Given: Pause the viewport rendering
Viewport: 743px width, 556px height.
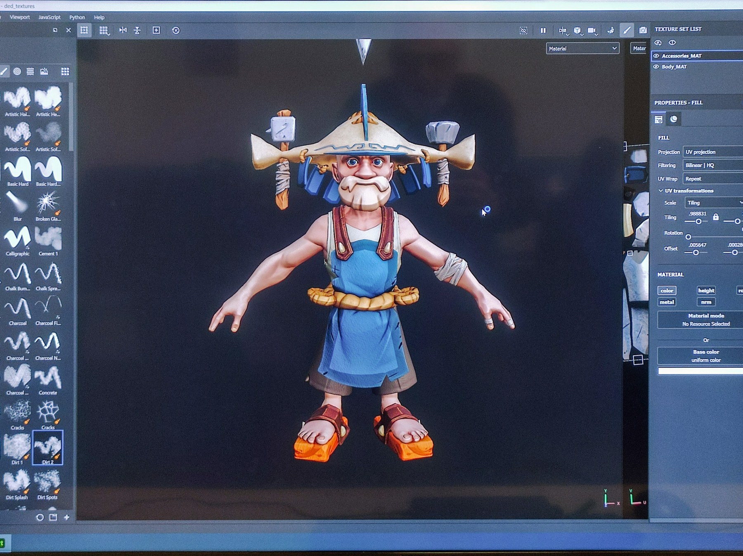Looking at the screenshot, I should (x=543, y=31).
